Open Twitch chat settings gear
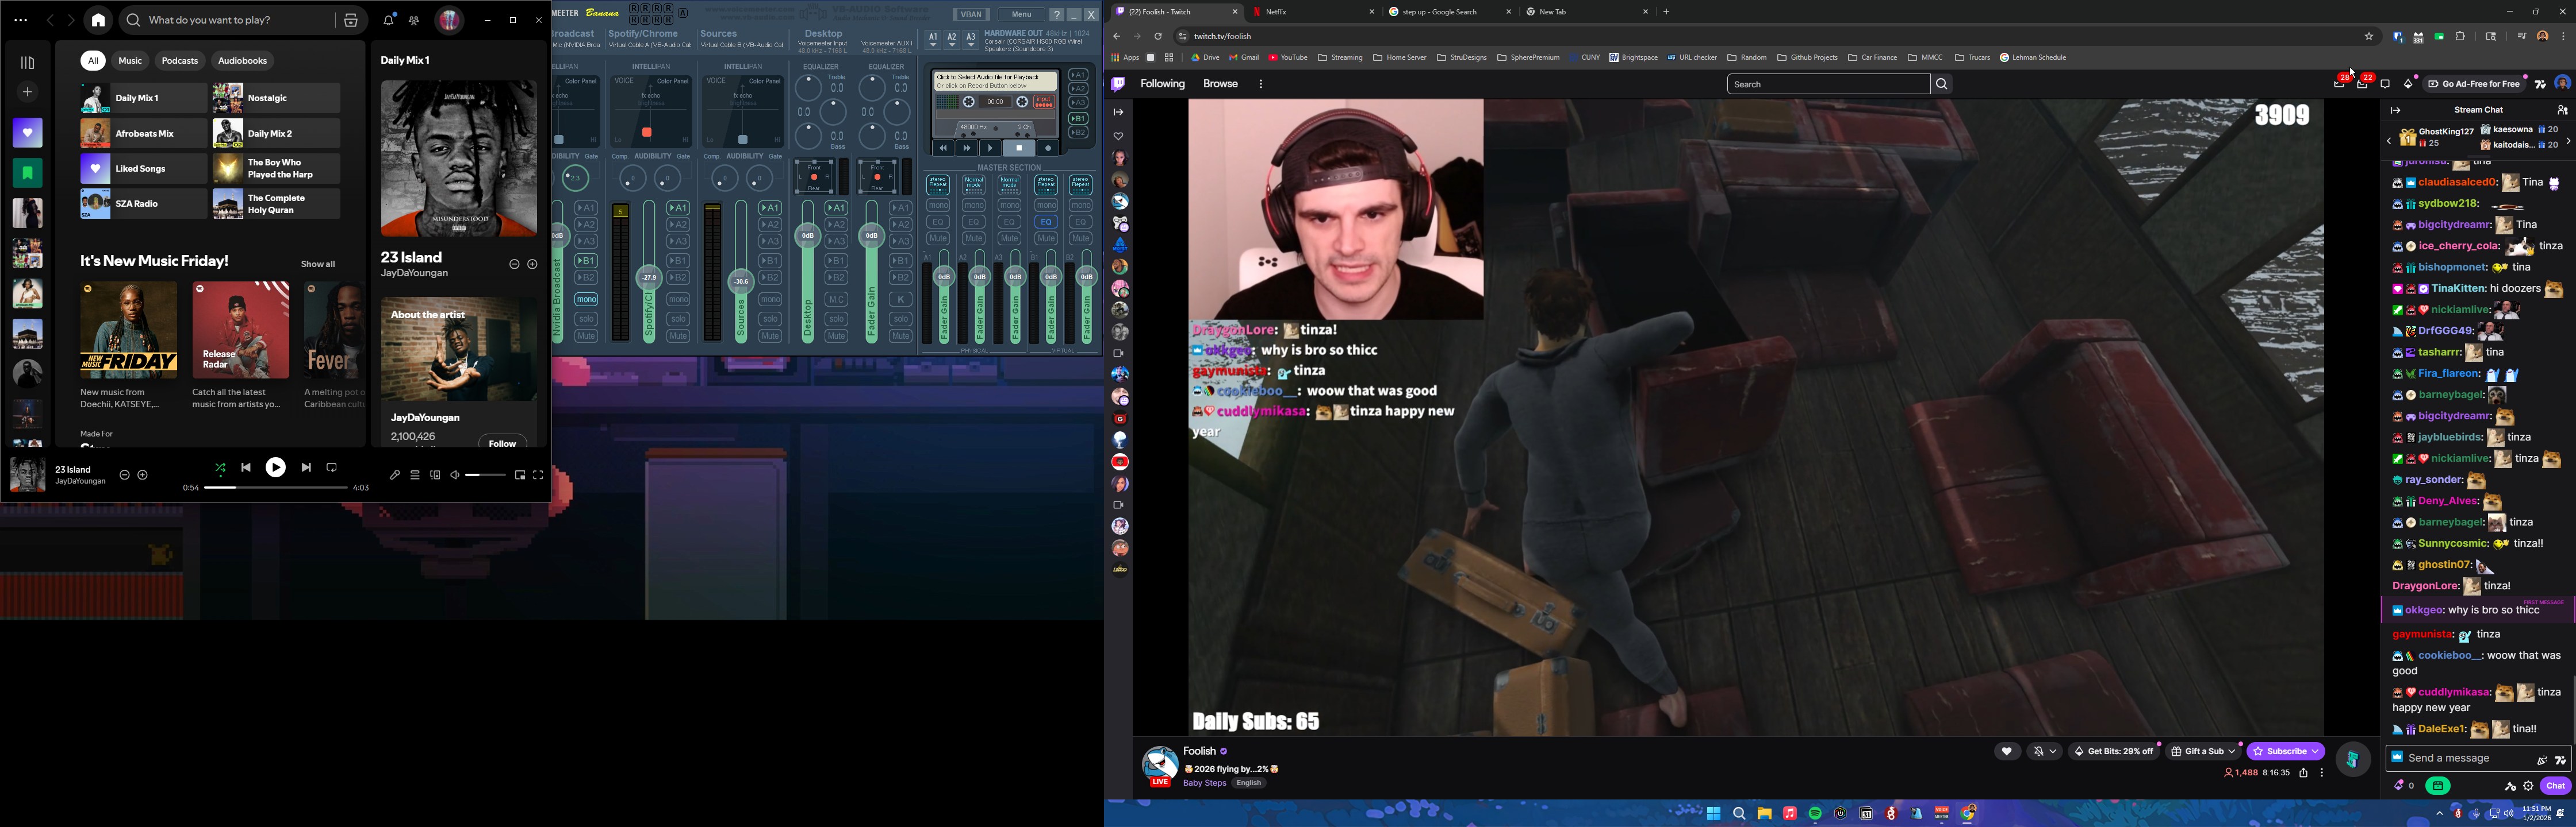2576x827 pixels. pos(2529,786)
